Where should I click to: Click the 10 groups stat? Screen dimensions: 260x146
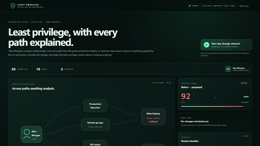click(x=45, y=69)
